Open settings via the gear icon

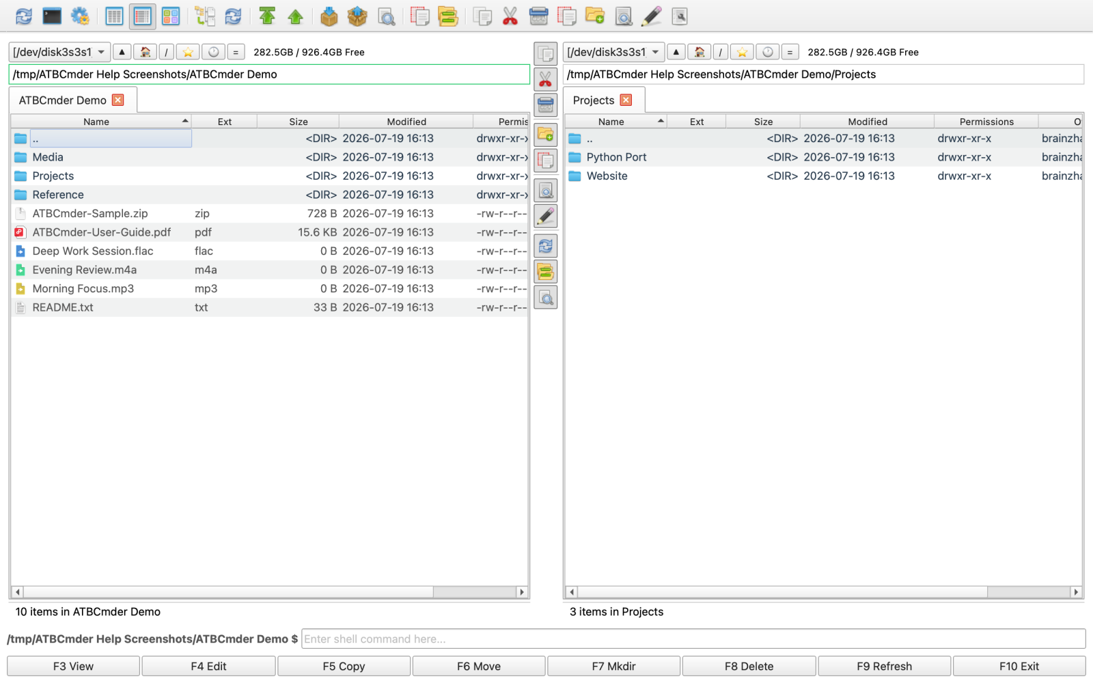tap(80, 16)
